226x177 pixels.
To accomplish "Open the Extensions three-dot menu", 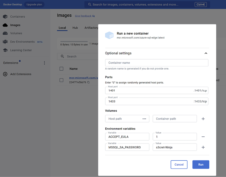I will click(x=44, y=63).
